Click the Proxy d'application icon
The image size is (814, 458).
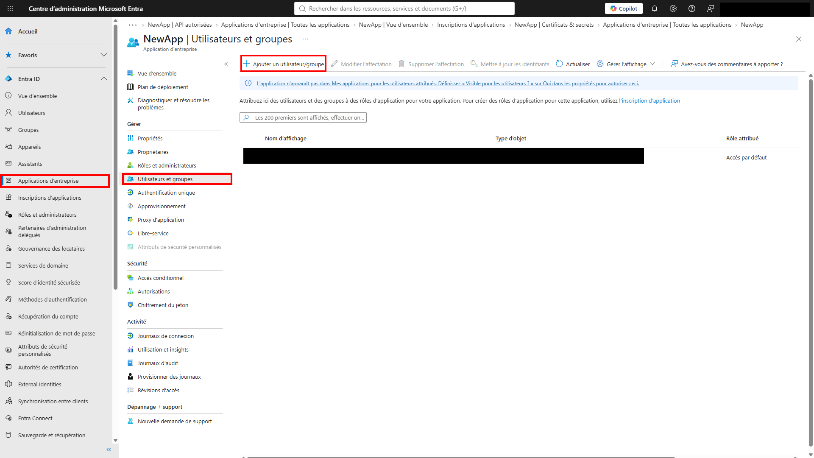point(131,220)
